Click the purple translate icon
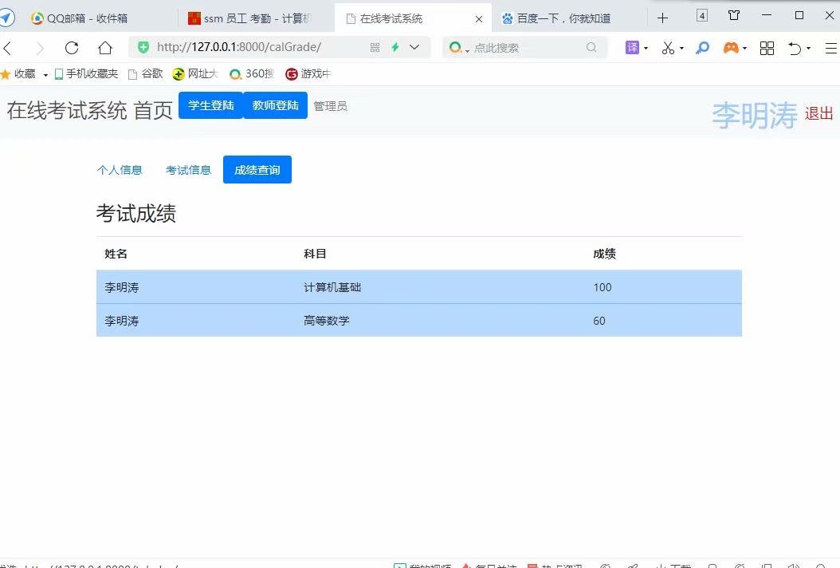The width and height of the screenshot is (840, 568). pos(632,48)
